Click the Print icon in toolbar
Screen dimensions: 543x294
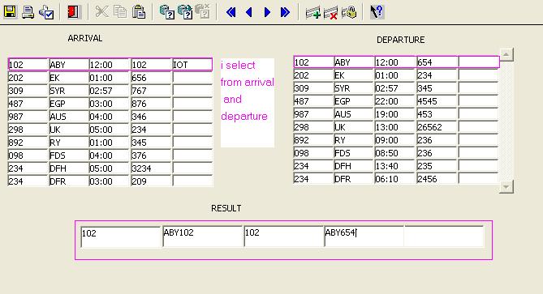click(28, 12)
